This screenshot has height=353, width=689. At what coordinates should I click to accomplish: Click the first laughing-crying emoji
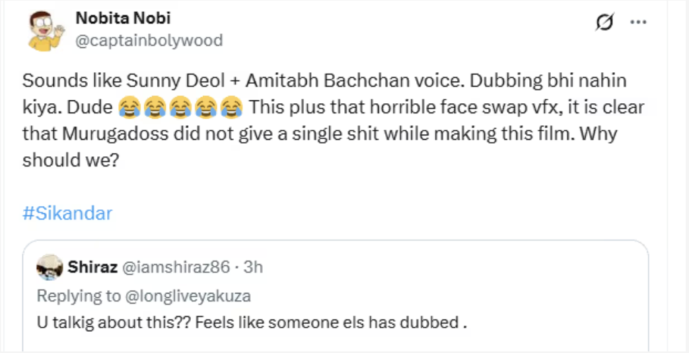[x=128, y=107]
